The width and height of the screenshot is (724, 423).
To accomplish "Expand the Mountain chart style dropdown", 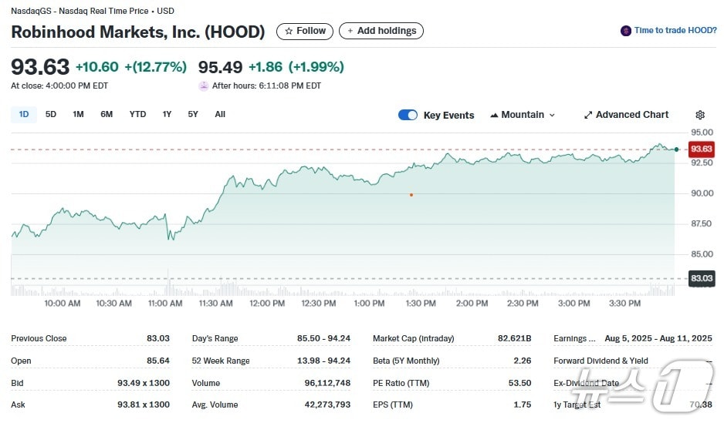I will pyautogui.click(x=552, y=115).
